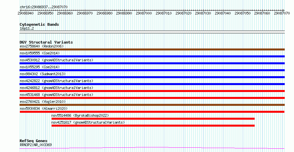Open the esv2760421 (Vogler2010) label text
The width and height of the screenshot is (294, 152).
(43, 102)
